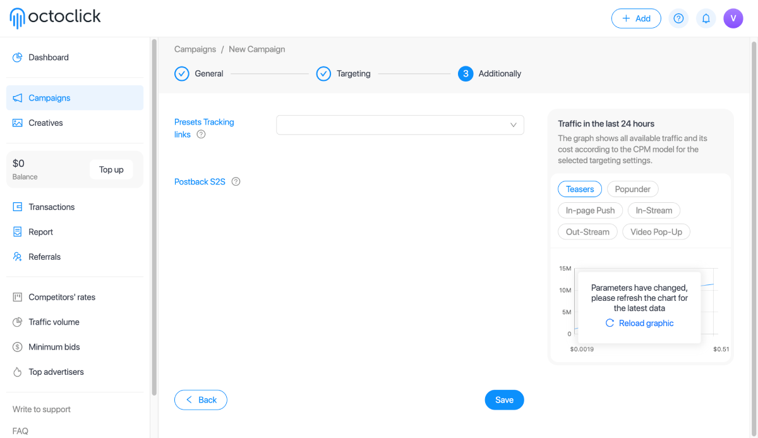Show help tooltip for Presets Tracking links
758x438 pixels.
[x=202, y=134]
